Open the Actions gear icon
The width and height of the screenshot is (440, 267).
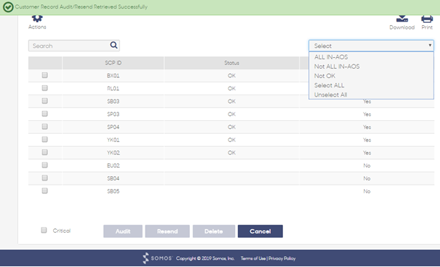pyautogui.click(x=37, y=19)
